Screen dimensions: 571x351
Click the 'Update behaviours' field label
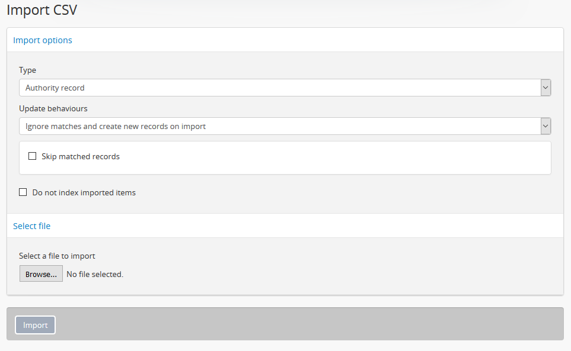click(53, 109)
